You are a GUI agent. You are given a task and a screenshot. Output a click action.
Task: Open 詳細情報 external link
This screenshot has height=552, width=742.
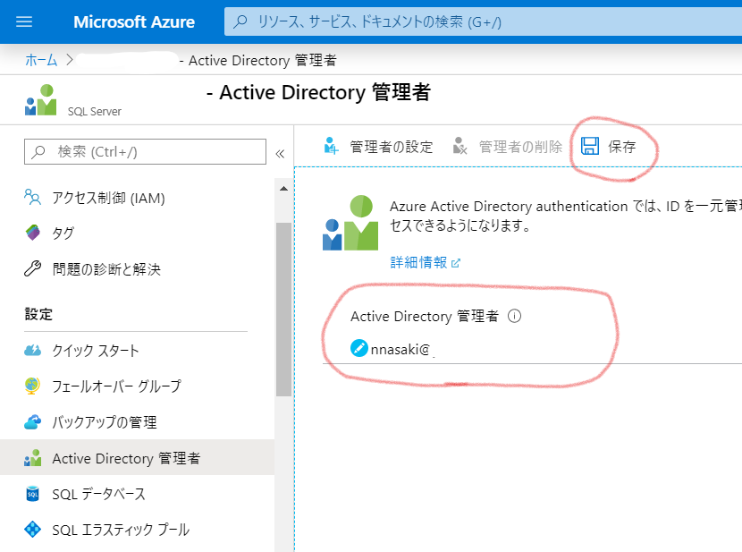point(425,262)
